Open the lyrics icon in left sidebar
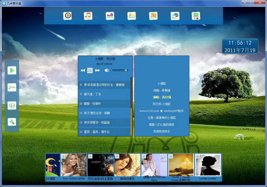 12,87
